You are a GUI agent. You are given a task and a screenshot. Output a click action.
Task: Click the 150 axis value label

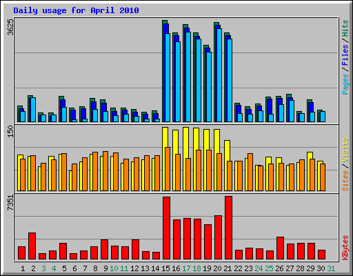(x=10, y=131)
